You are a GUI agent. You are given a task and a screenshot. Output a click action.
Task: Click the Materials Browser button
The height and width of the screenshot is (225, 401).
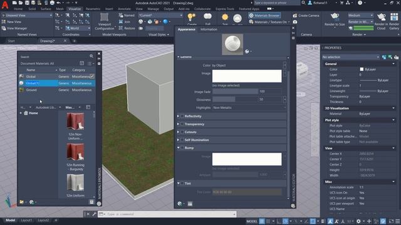point(264,15)
